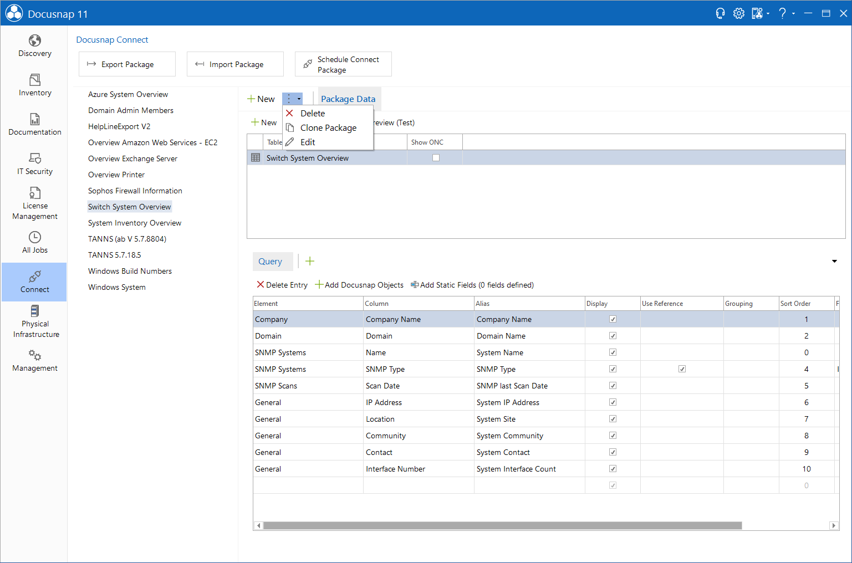
Task: Select Windows Build Numbers package
Action: (x=130, y=271)
